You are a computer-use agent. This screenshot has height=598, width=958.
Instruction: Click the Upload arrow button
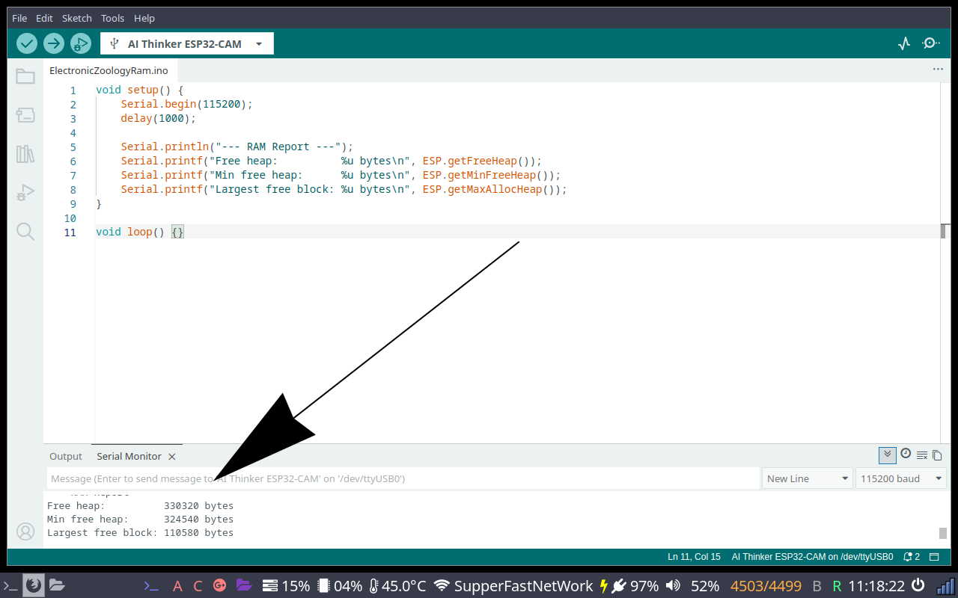coord(54,43)
